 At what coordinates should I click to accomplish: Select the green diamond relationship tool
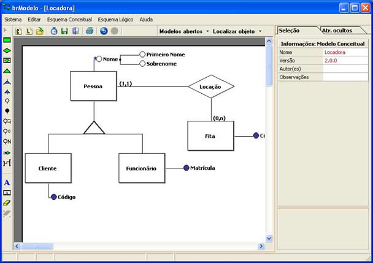[x=7, y=50]
